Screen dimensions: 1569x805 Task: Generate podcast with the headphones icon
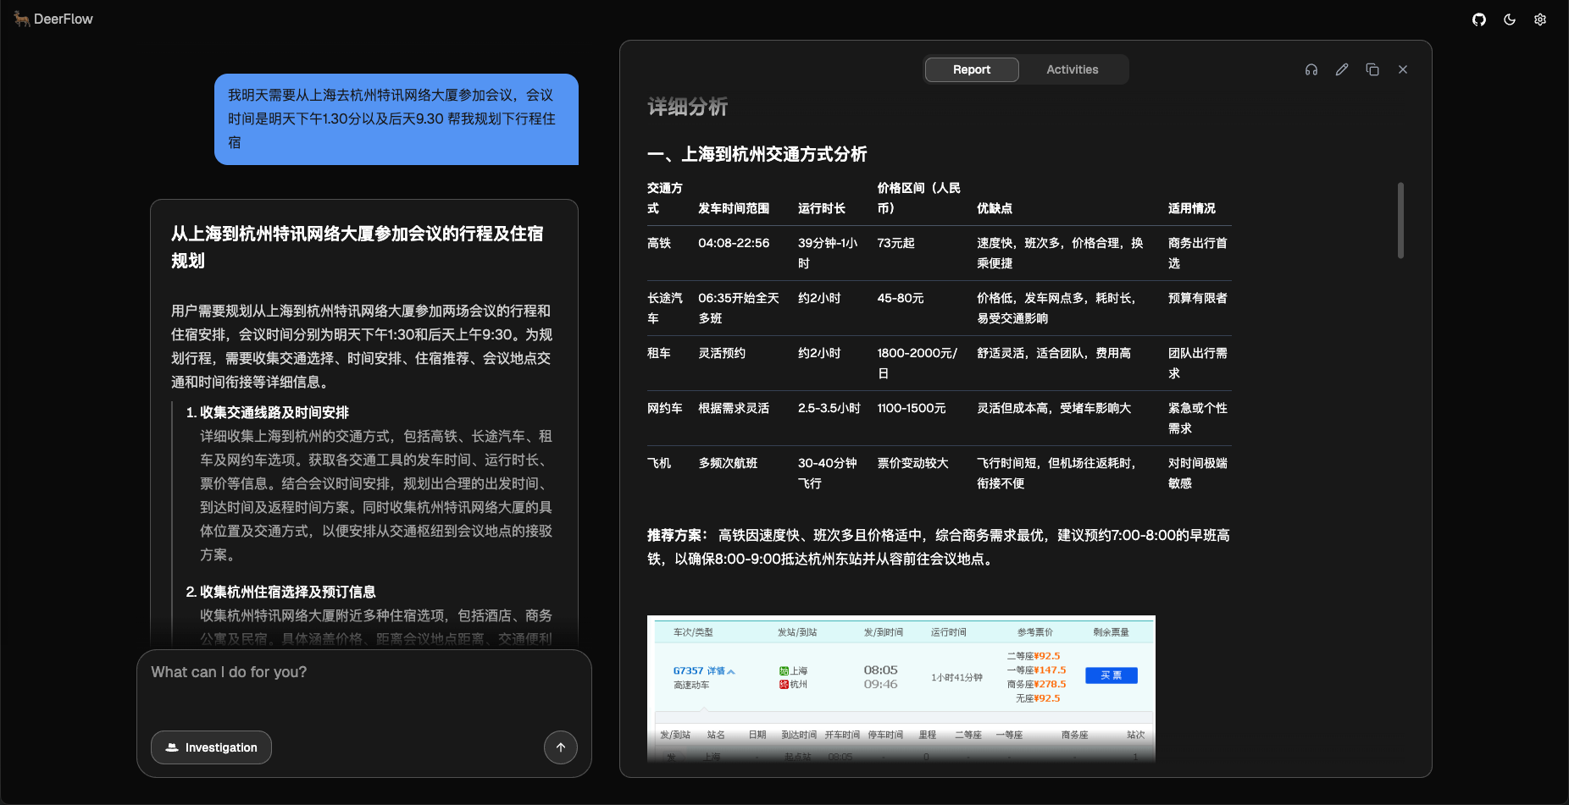1311,69
